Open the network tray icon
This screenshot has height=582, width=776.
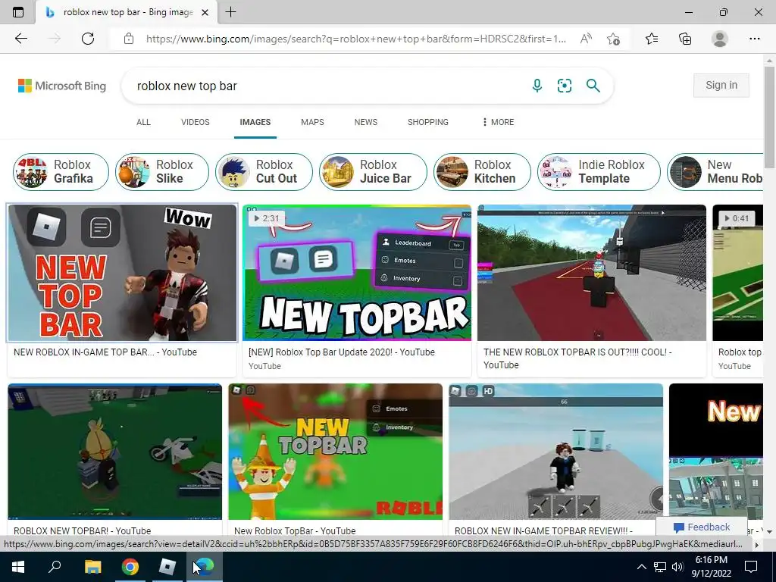click(660, 567)
